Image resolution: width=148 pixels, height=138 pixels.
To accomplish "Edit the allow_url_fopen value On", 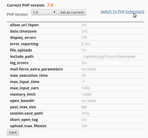I will [x=84, y=25].
